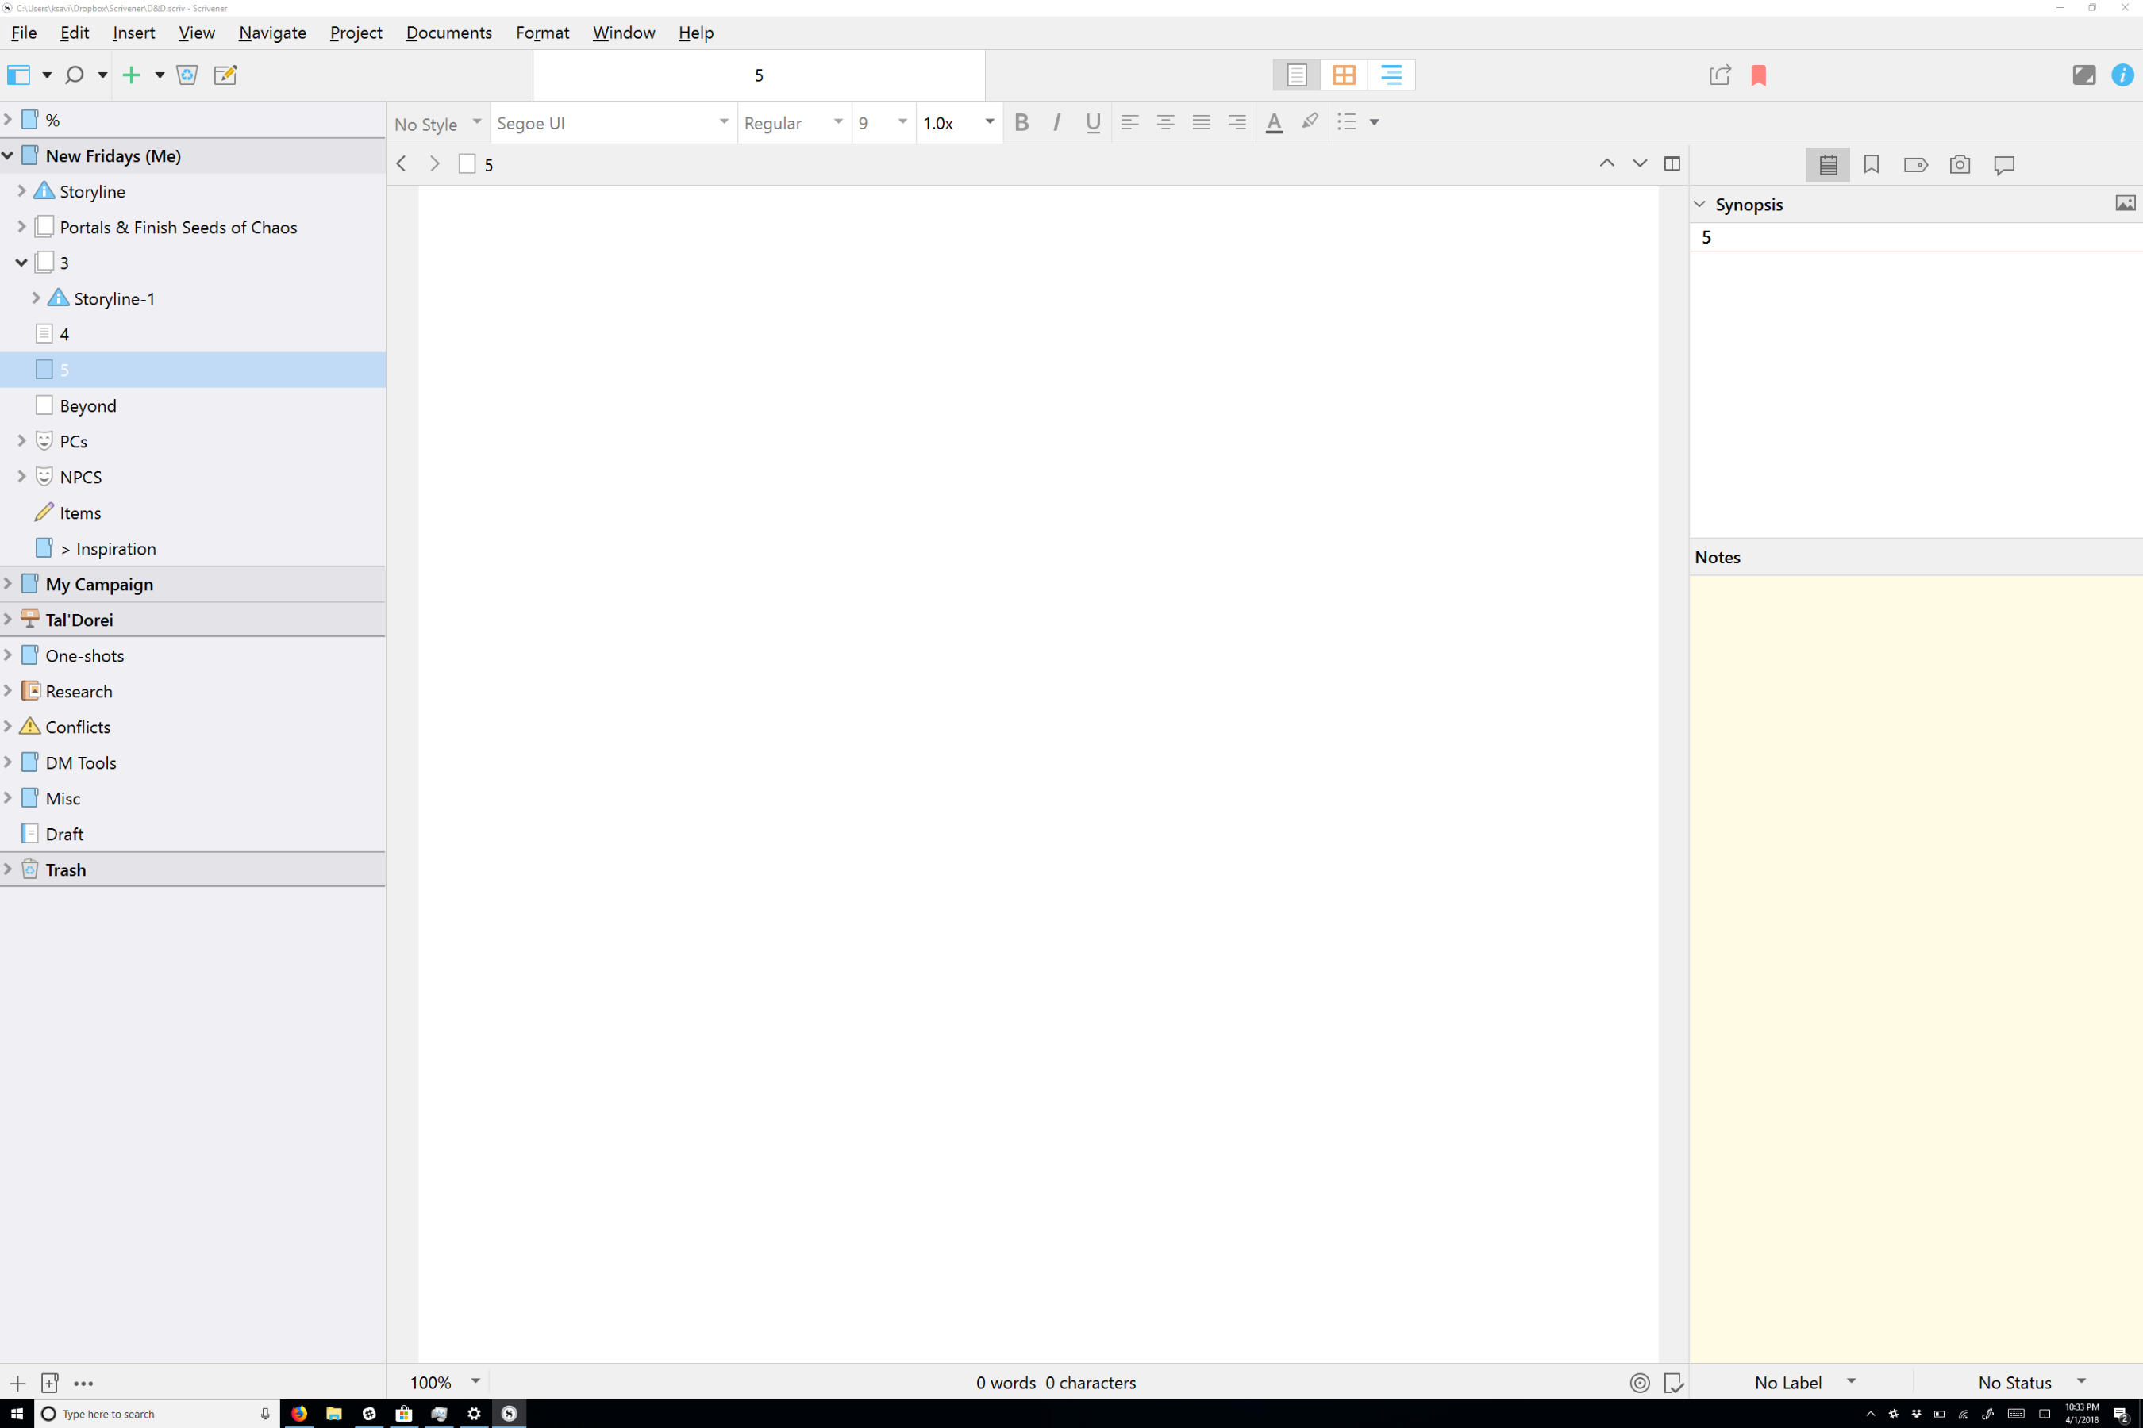2143x1428 pixels.
Task: Open the No Style dropdown
Action: pos(438,123)
